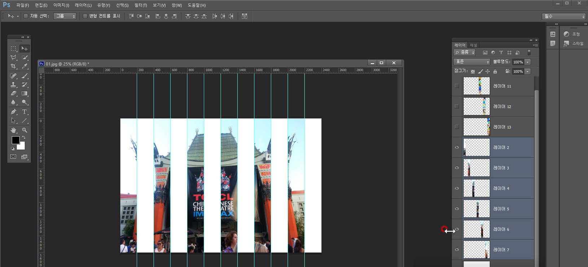Select the Blur tool

tap(13, 102)
